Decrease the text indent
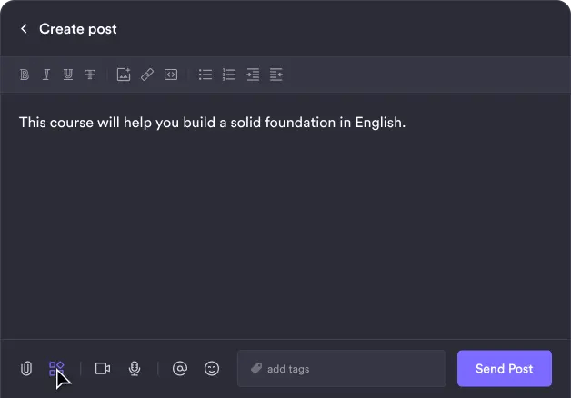This screenshot has width=571, height=398. [253, 75]
